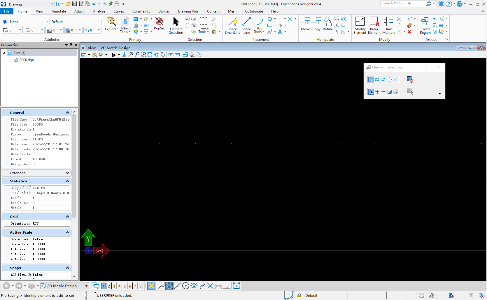This screenshot has height=300, width=487.
Task: Click the Save icon in the title bar
Action: (x=75, y=4)
